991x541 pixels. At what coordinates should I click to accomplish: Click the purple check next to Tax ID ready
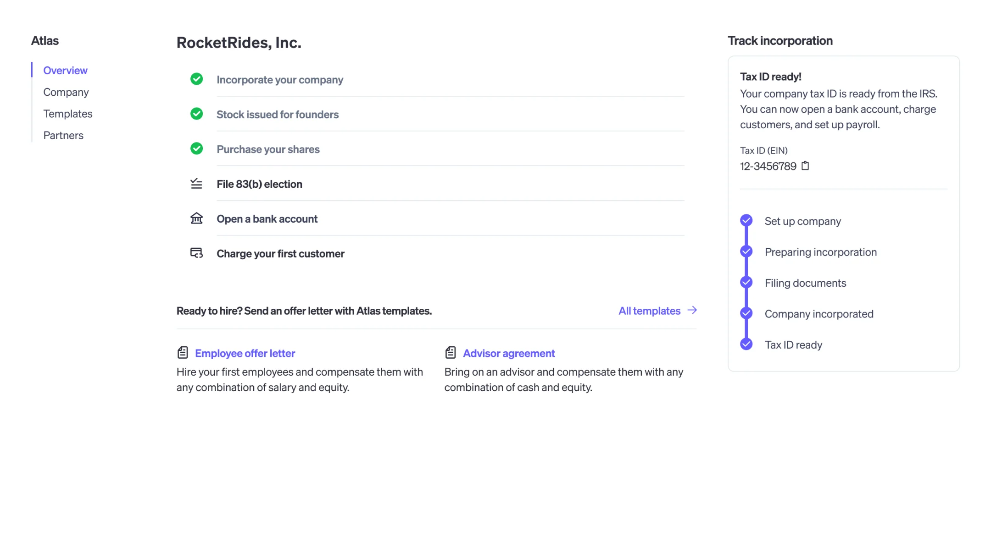click(746, 344)
